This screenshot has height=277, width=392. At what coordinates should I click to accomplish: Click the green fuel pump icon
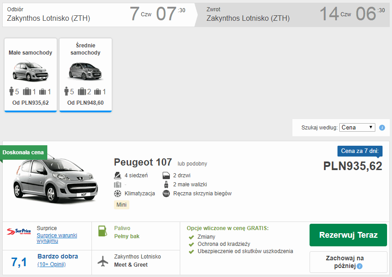tap(103, 231)
